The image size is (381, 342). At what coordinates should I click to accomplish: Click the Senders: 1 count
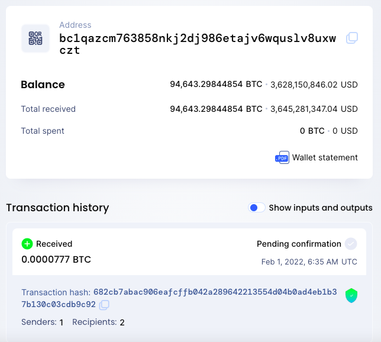43,322
